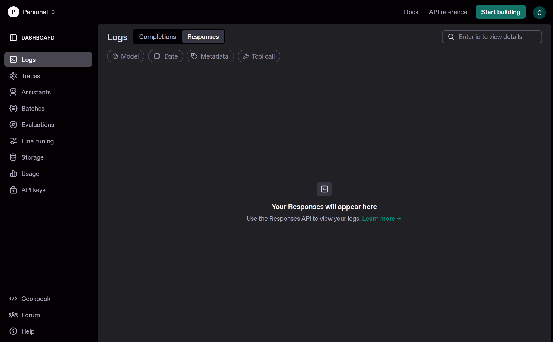
Task: Click the Usage bar chart icon
Action: (x=13, y=174)
